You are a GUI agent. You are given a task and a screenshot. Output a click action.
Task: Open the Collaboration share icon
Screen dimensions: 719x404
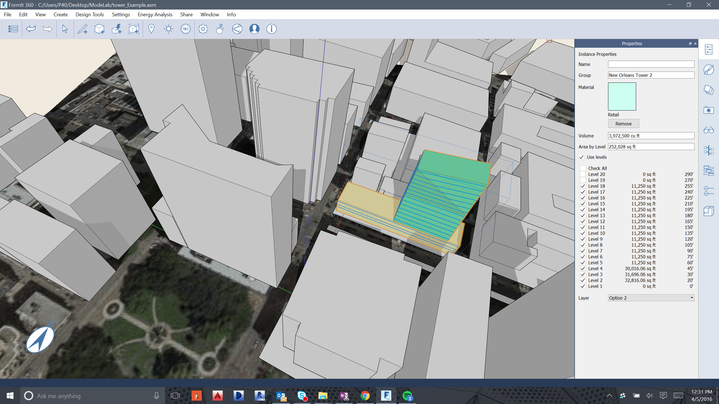pyautogui.click(x=237, y=29)
